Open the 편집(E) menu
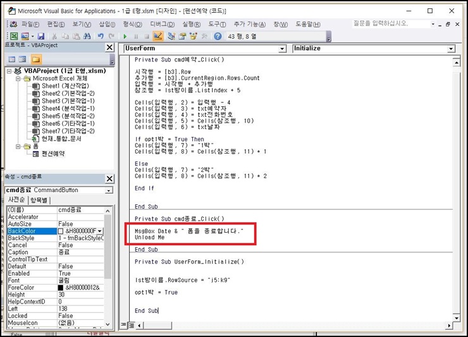 (56, 24)
